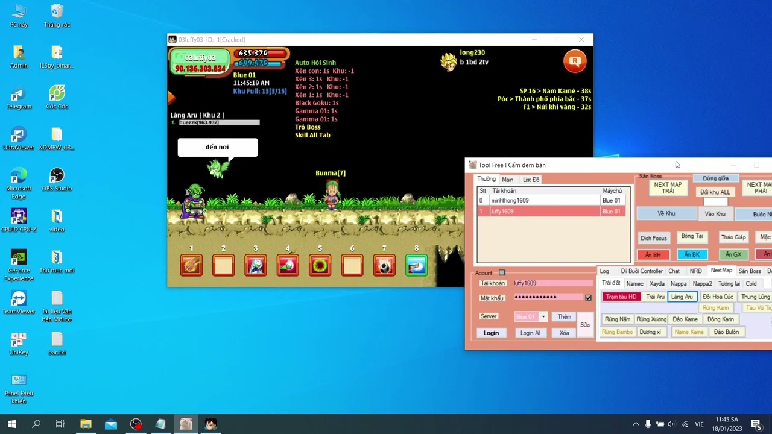Click the Bunma NPC character
This screenshot has width=772, height=434.
[x=332, y=194]
